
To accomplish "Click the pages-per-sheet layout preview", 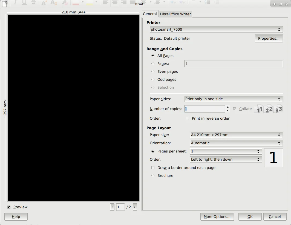I will (x=273, y=158).
